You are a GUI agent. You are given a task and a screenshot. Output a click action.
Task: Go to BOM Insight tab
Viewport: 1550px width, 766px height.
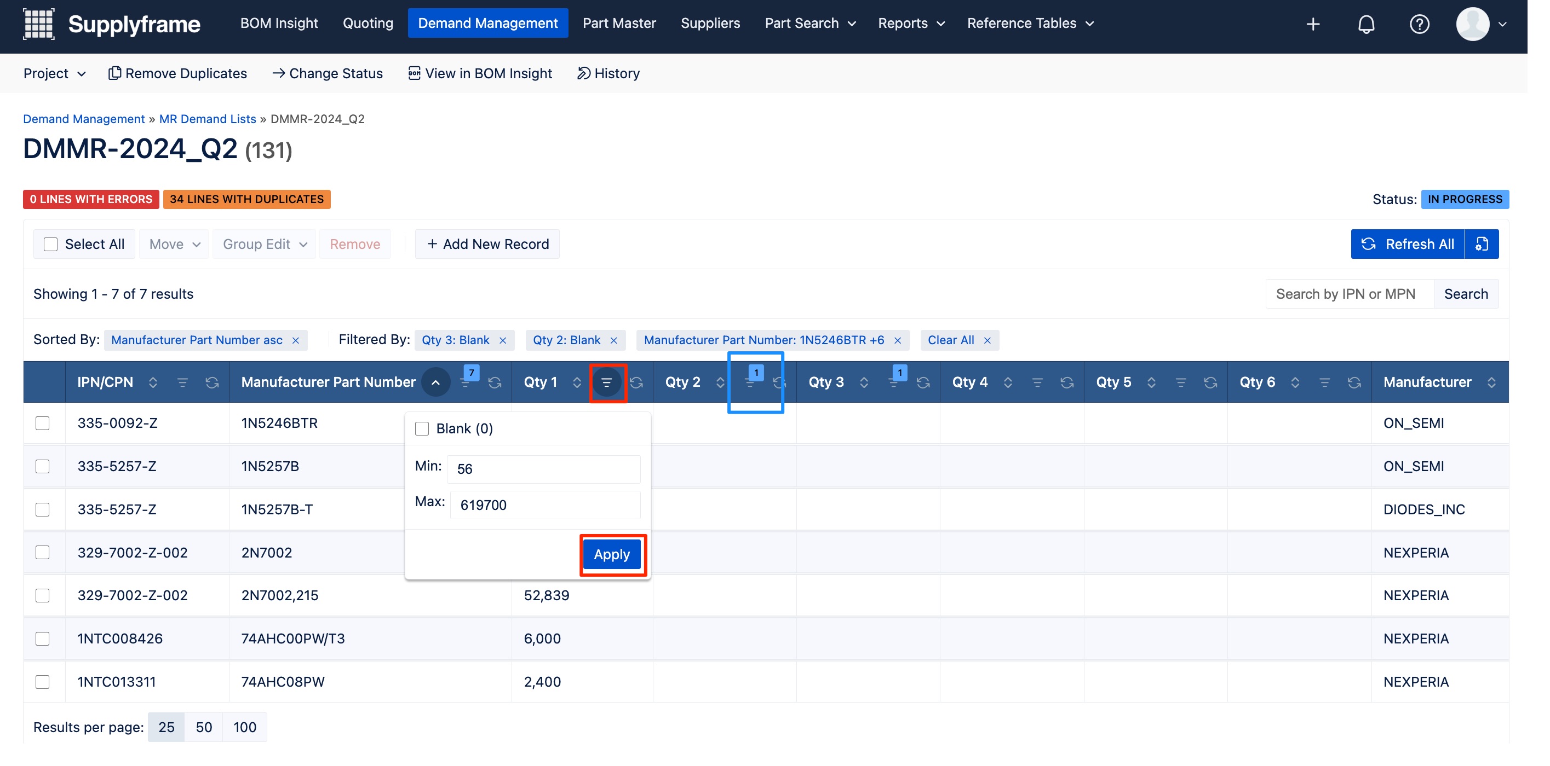[279, 23]
